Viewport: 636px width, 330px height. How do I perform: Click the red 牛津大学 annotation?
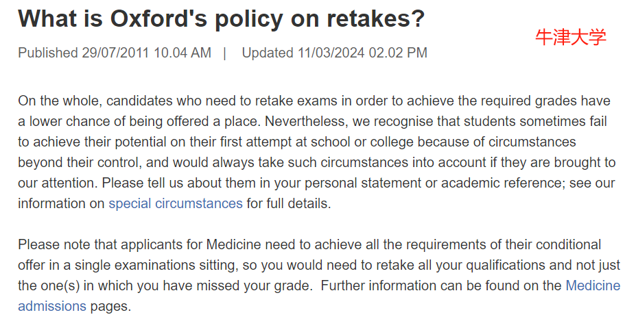[571, 38]
